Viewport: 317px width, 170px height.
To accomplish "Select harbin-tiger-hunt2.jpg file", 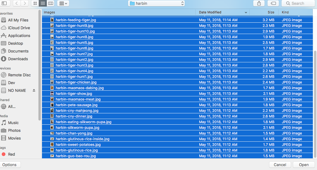I will coord(177,60).
